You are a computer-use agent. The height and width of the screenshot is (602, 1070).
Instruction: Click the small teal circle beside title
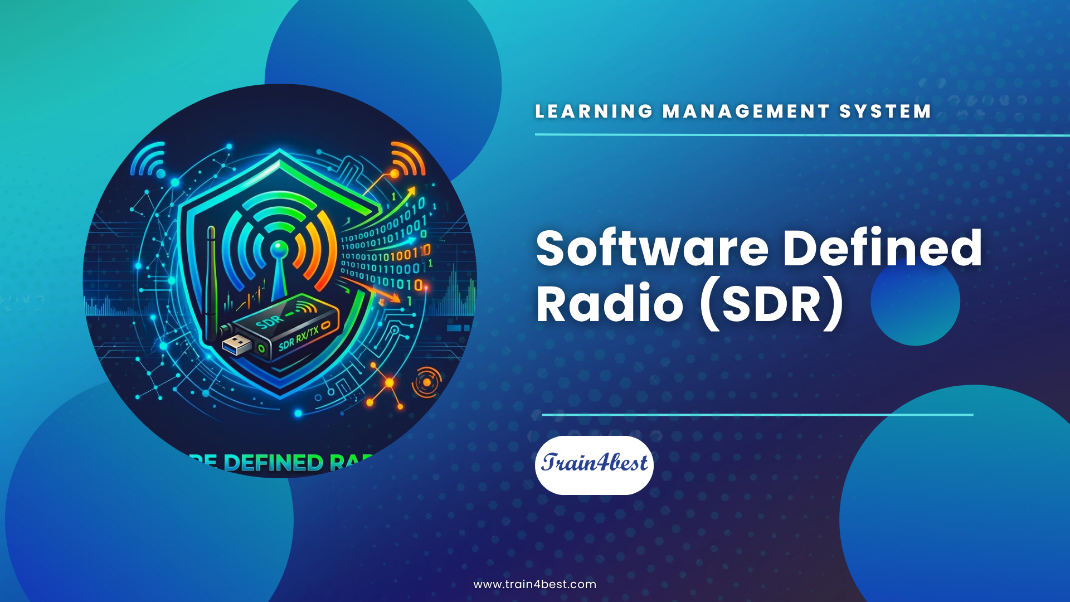pyautogui.click(x=915, y=302)
